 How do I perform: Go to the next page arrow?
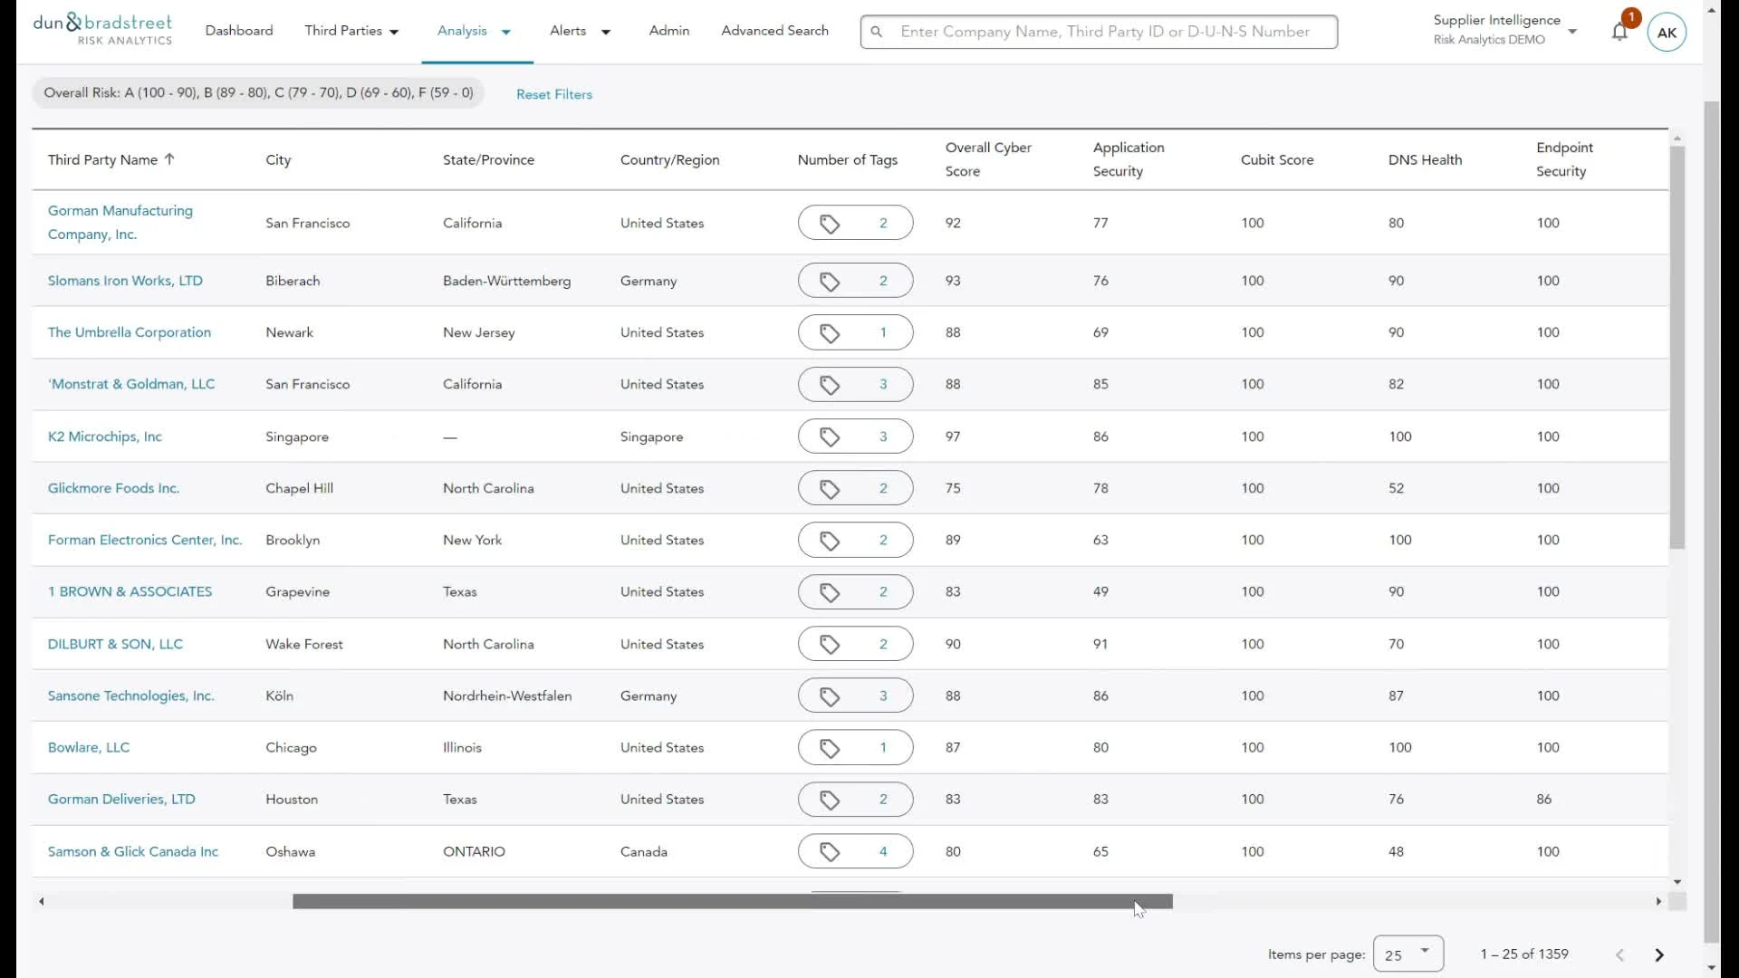[1659, 954]
